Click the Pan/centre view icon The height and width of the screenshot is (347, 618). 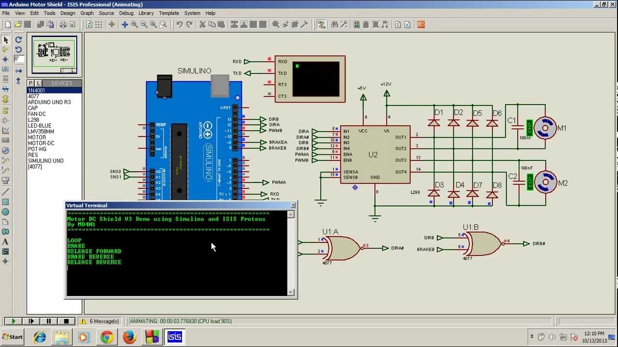click(125, 25)
